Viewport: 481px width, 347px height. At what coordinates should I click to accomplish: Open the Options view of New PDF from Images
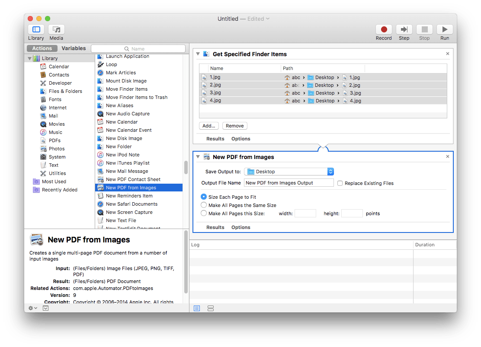click(x=240, y=227)
